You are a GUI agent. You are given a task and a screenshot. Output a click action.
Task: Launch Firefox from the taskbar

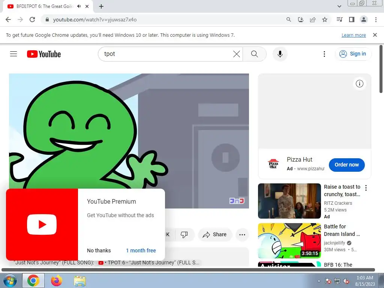57,280
